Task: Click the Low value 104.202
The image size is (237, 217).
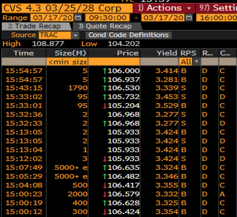Action: pyautogui.click(x=124, y=44)
